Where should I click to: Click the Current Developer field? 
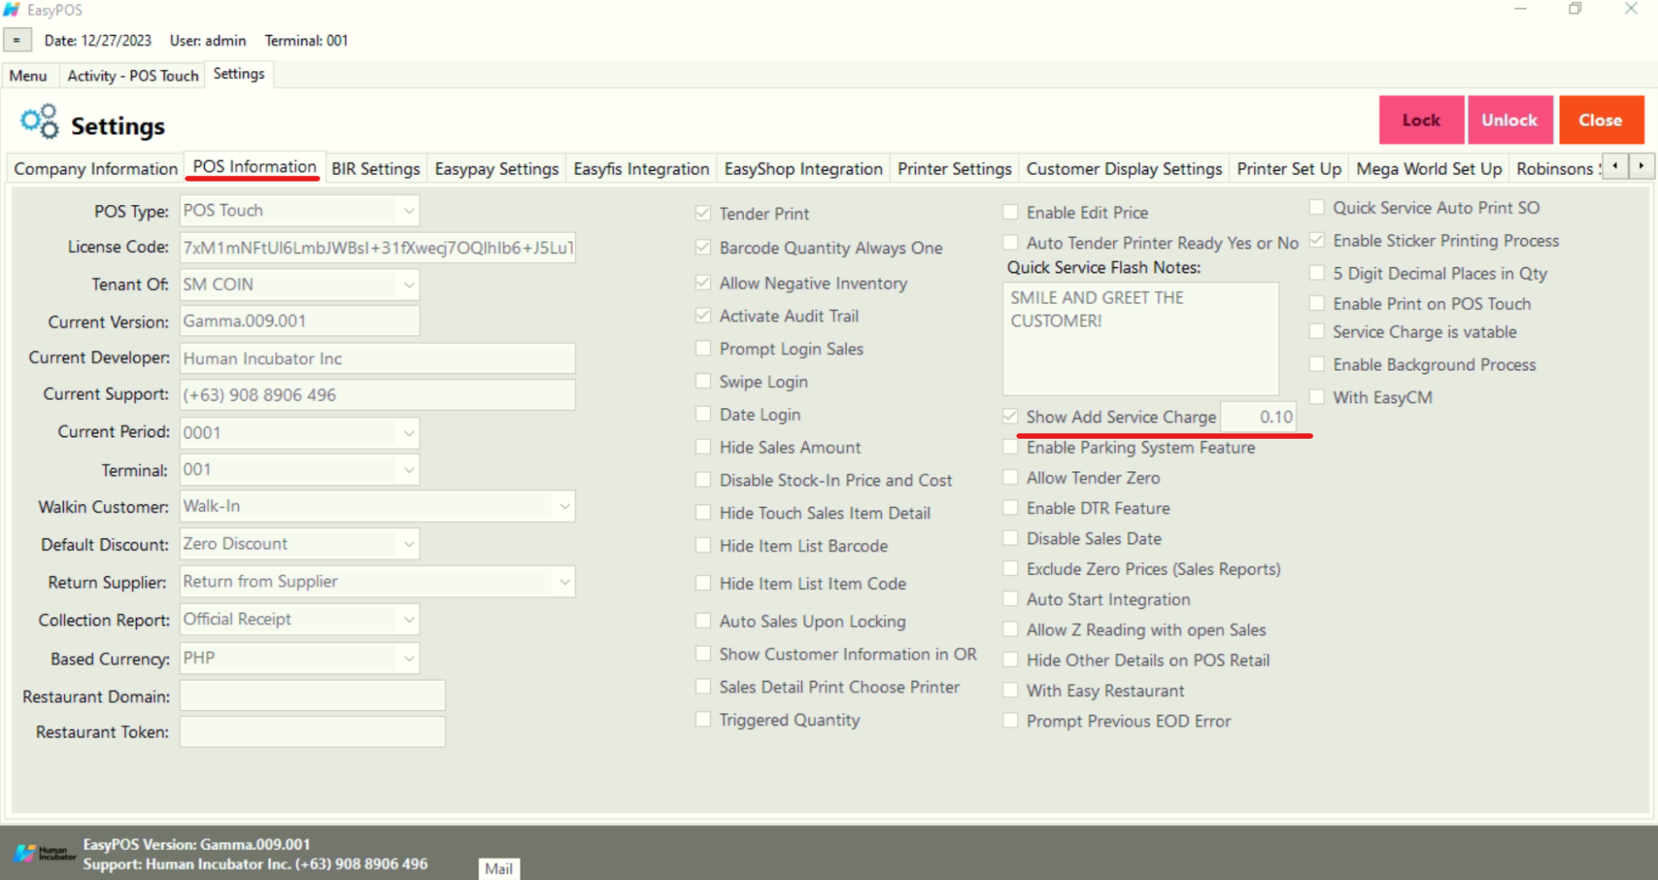[377, 358]
